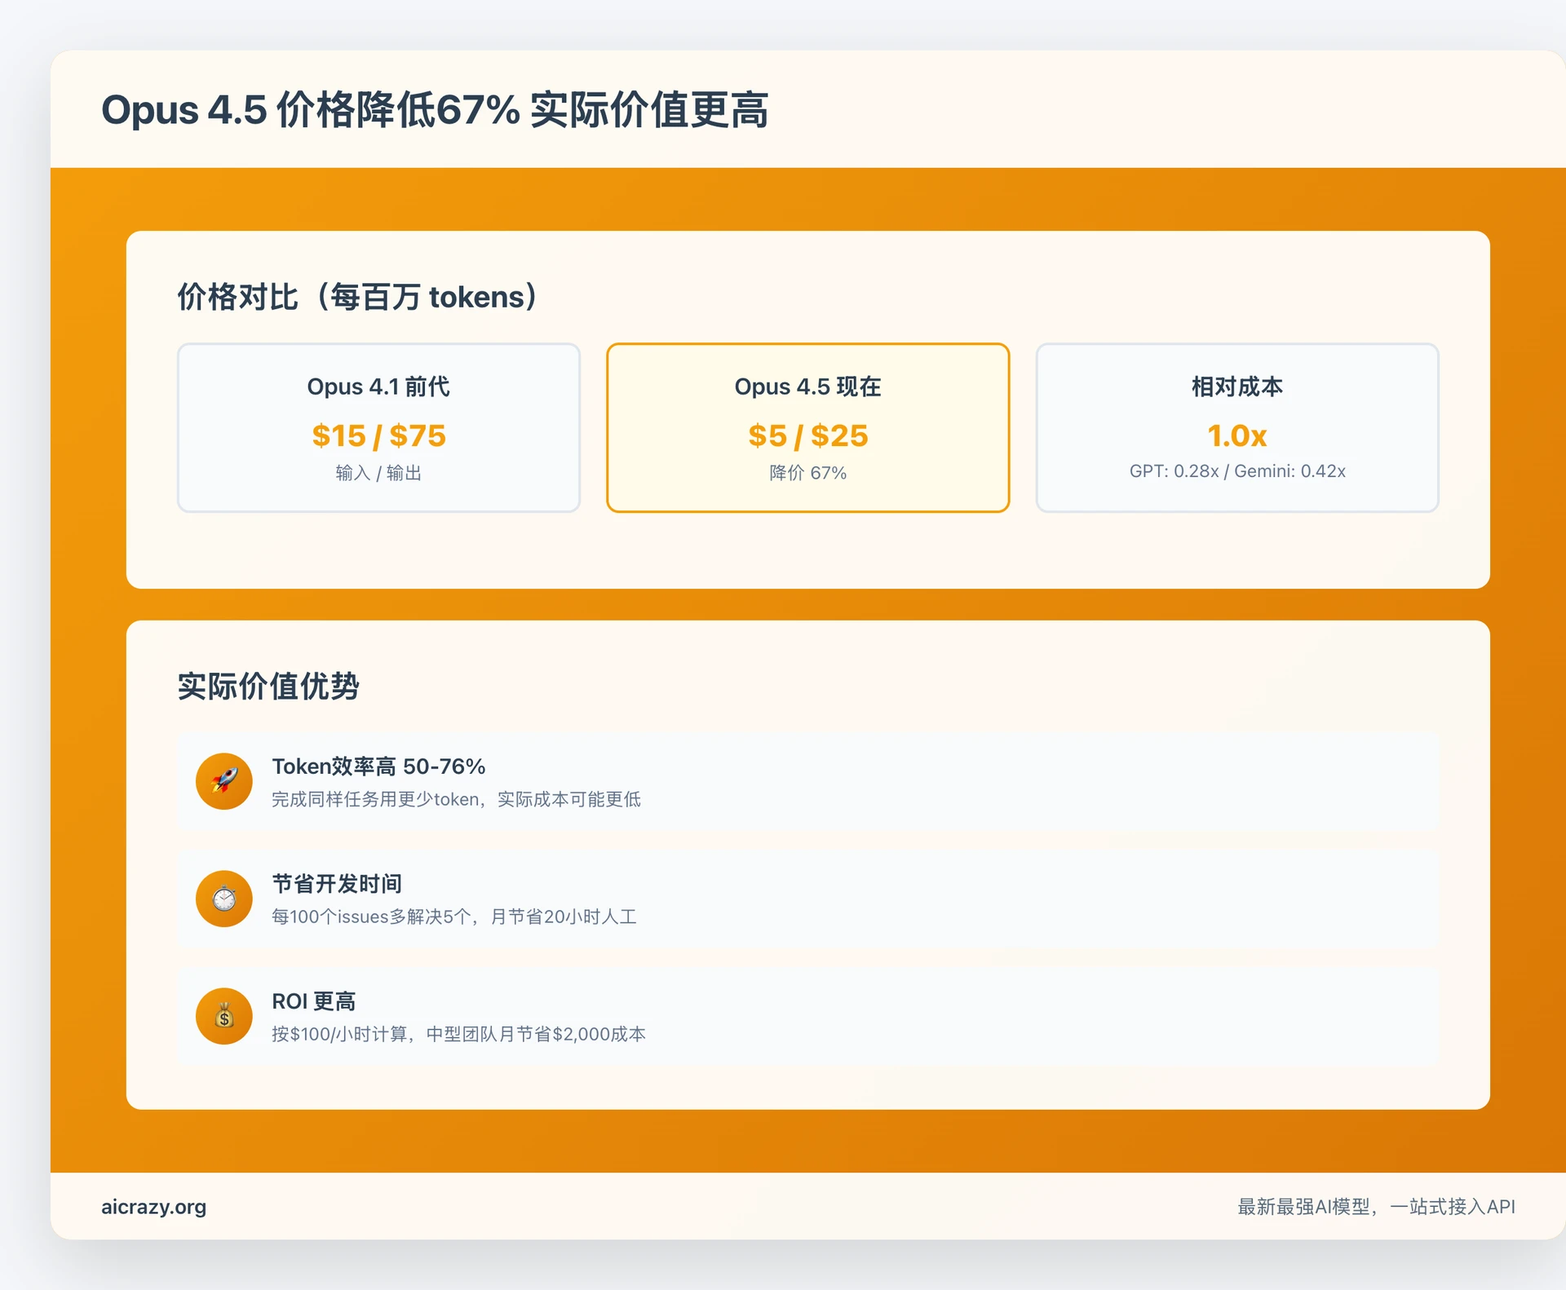Select the 相对成本 comparison card

click(1236, 427)
